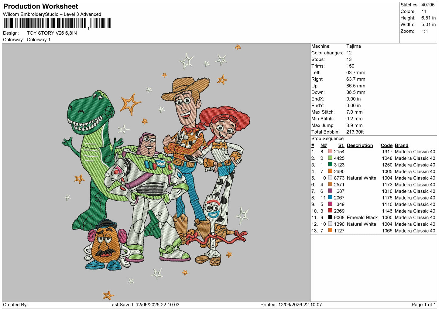The height and width of the screenshot is (310, 439).
Task: Click the dark green swatch in stop row 3
Action: pyautogui.click(x=330, y=165)
